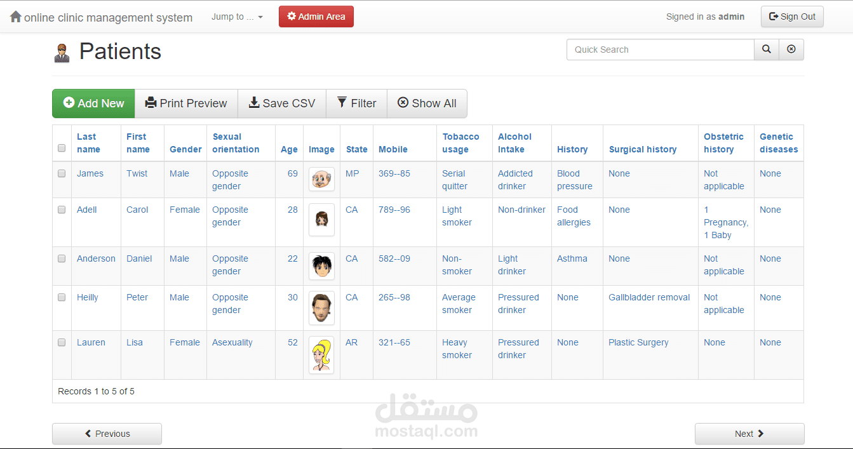The image size is (853, 449).
Task: Open the Filter options
Action: (x=356, y=104)
